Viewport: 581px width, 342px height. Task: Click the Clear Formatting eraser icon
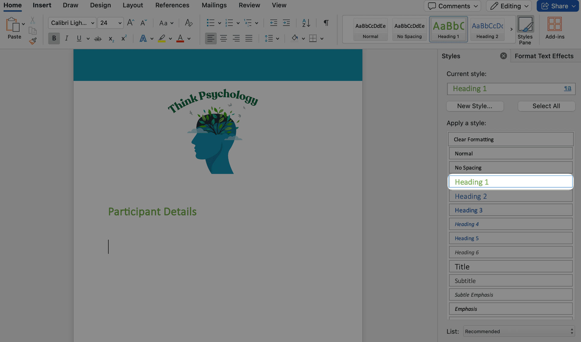[189, 23]
